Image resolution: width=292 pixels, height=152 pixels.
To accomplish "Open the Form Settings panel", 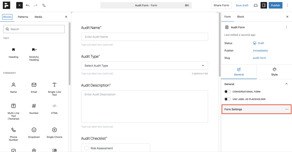I will [x=256, y=109].
